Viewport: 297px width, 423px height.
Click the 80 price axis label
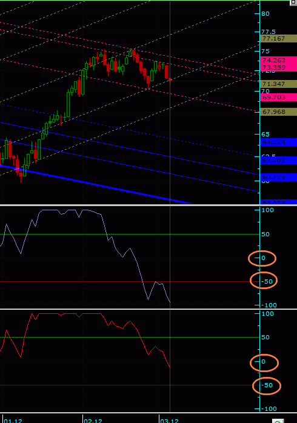coord(265,13)
